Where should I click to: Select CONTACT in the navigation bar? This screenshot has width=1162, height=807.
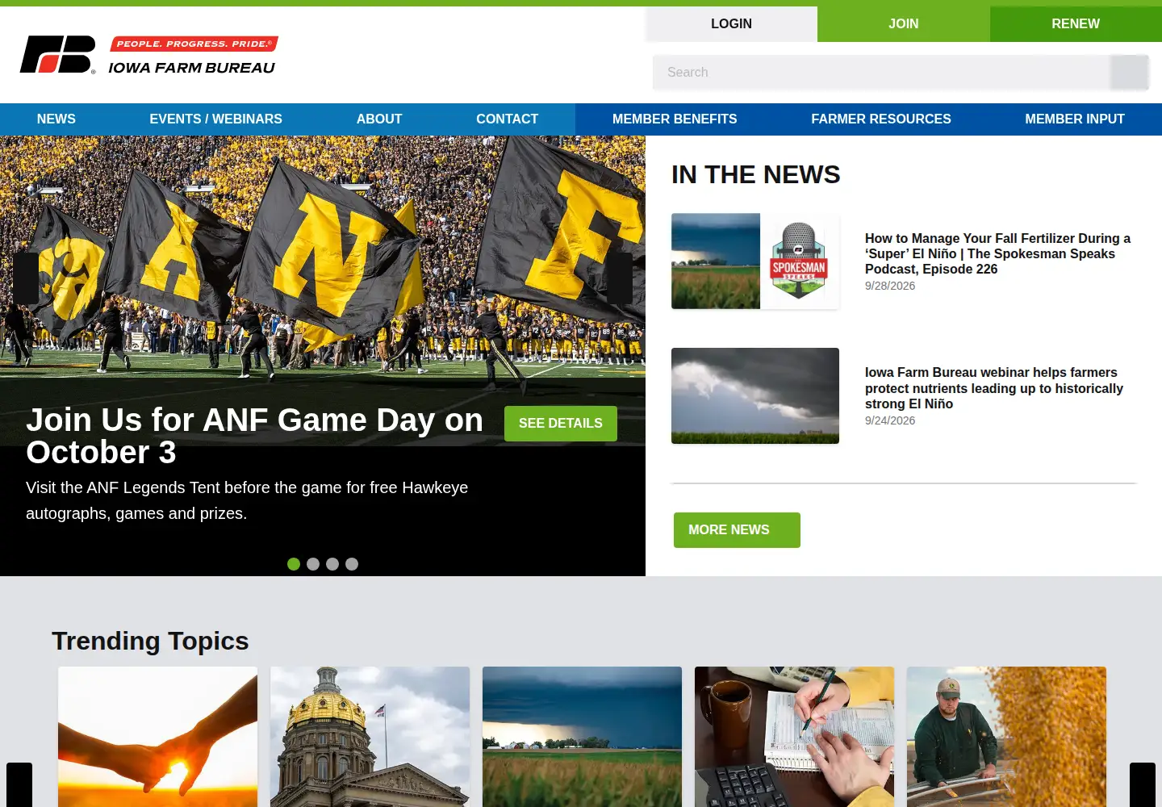click(x=507, y=119)
